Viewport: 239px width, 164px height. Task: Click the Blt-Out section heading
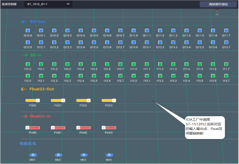[x=37, y=22]
